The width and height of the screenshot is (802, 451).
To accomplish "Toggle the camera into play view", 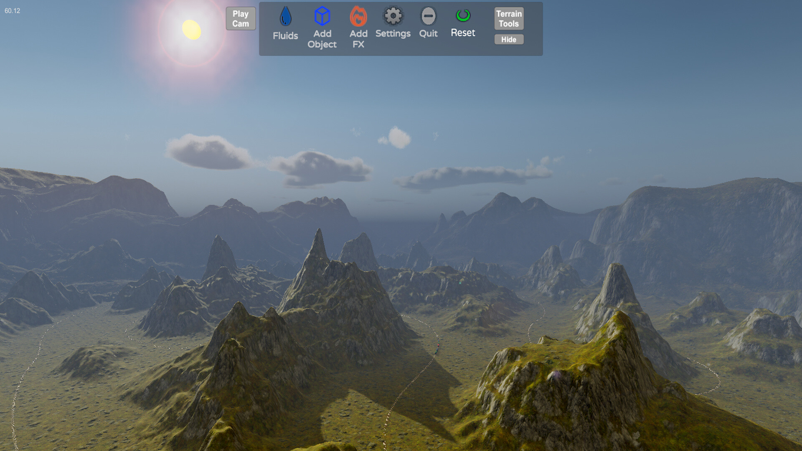I will 240,18.
